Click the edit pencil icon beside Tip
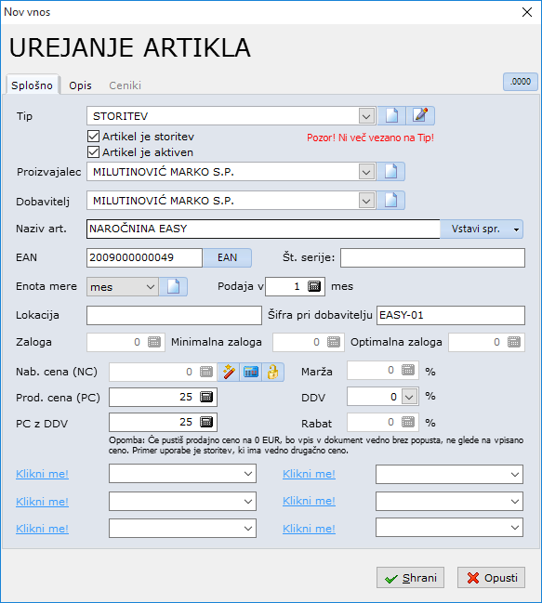The image size is (542, 603). pyautogui.click(x=420, y=116)
